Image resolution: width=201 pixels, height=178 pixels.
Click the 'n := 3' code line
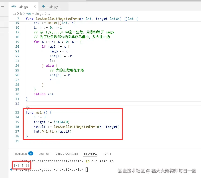(40, 117)
